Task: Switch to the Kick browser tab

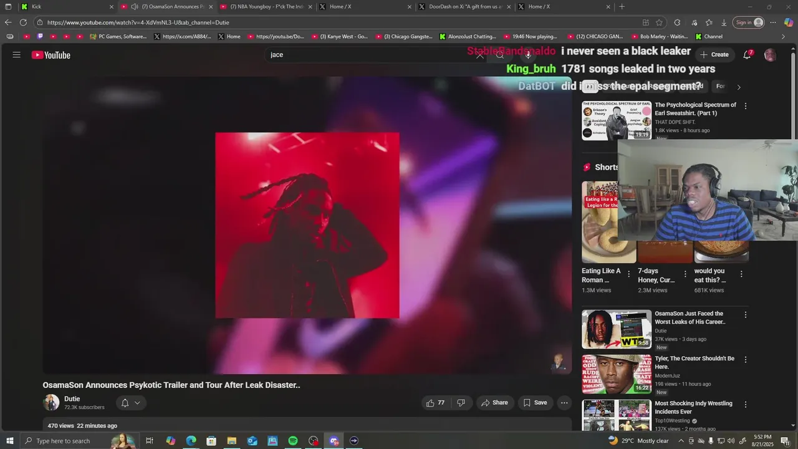Action: (x=66, y=7)
